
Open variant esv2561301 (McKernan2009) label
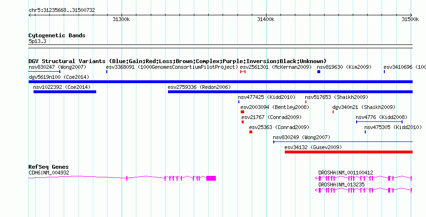[276, 67]
